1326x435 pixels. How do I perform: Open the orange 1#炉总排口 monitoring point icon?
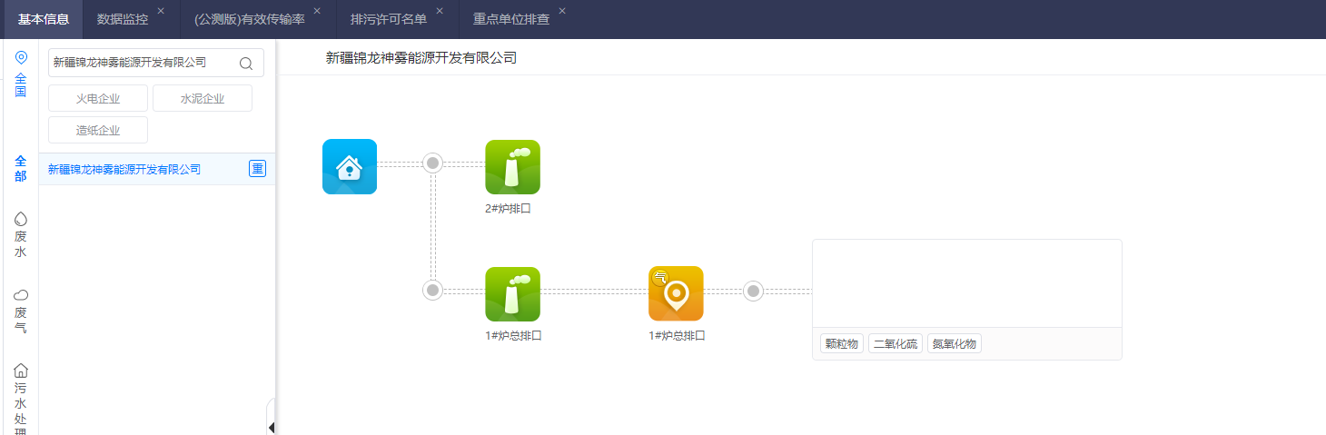click(676, 294)
